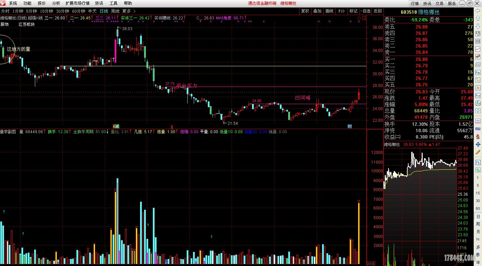Select the pencil drawing tool icon

click(478, 152)
